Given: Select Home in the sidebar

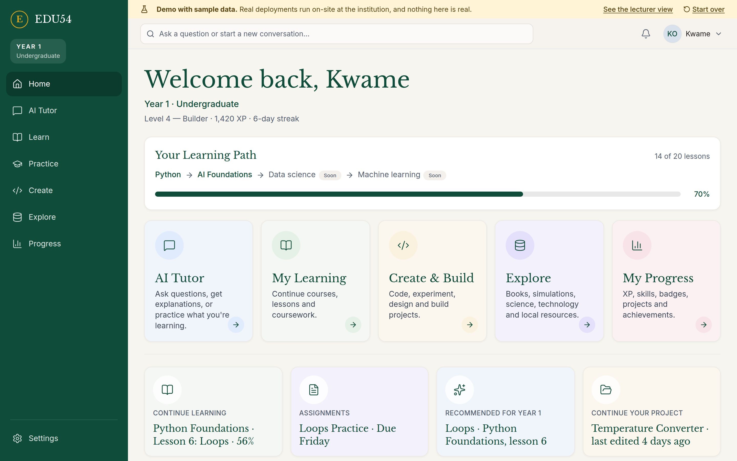Looking at the screenshot, I should (x=64, y=84).
